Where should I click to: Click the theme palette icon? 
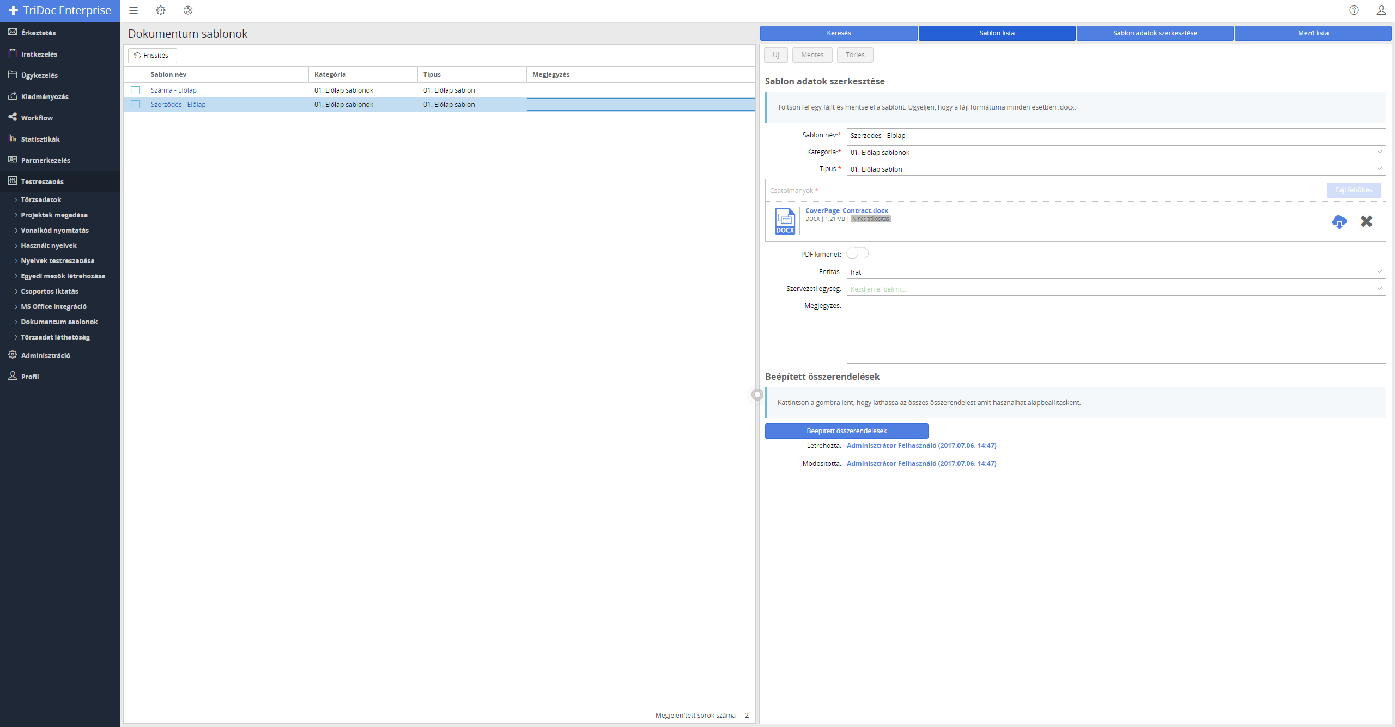tap(188, 10)
